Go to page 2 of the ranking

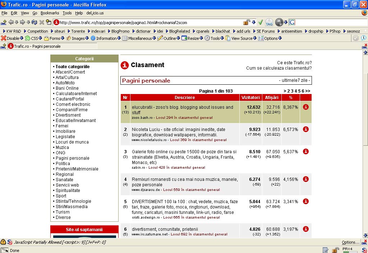[x=289, y=91]
